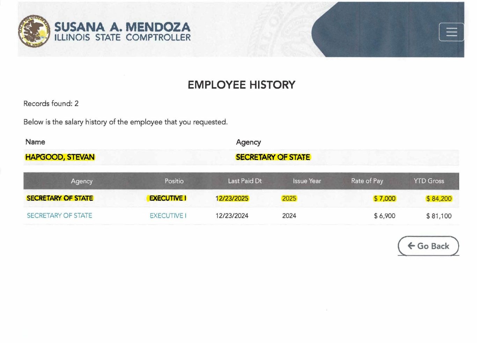Sort by Rate of Pay column header
The height and width of the screenshot is (343, 477).
pyautogui.click(x=367, y=181)
